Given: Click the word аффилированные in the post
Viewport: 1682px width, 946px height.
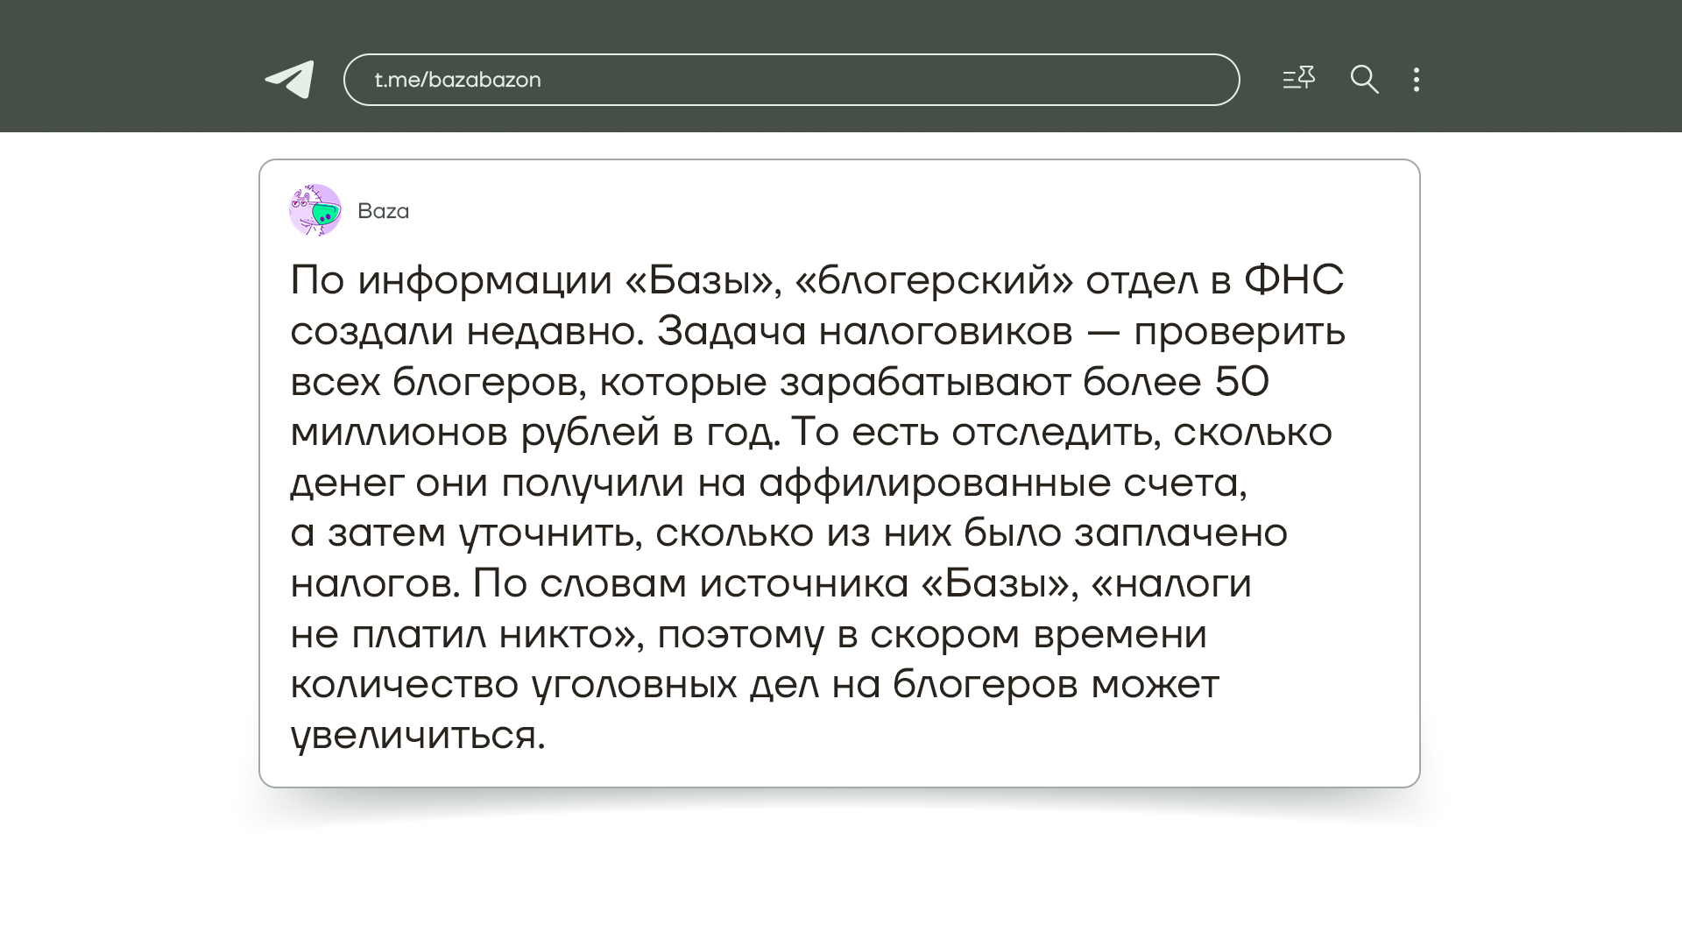Looking at the screenshot, I should [934, 483].
